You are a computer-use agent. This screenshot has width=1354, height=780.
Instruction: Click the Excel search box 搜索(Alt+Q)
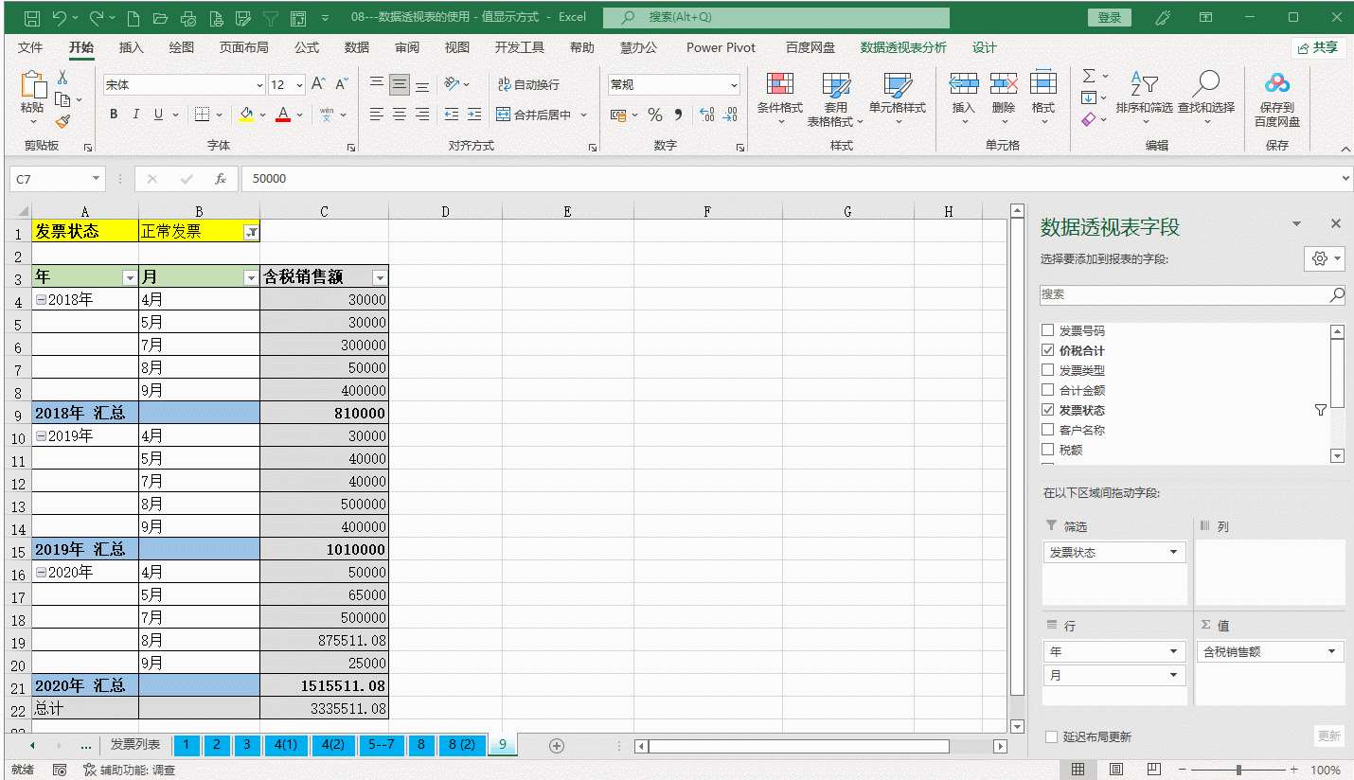(x=775, y=17)
